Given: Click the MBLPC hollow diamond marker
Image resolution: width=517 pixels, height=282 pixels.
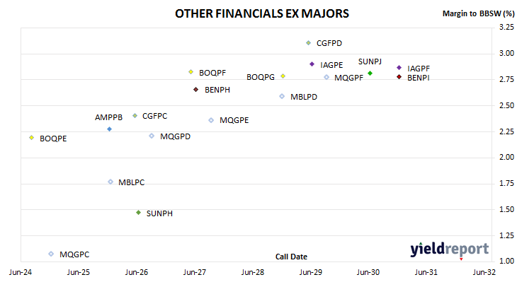Looking at the screenshot, I should [x=110, y=182].
